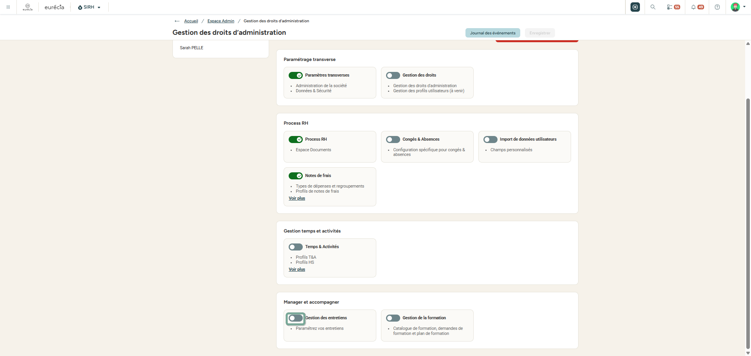Open the notifications bell icon
The image size is (751, 356).
point(697,7)
